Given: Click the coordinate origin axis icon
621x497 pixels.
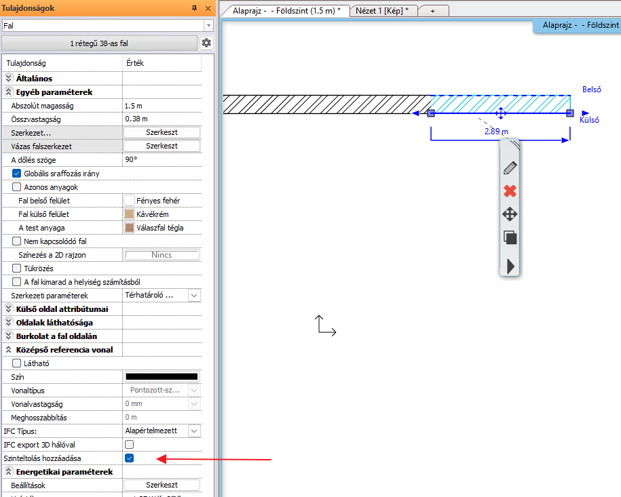Looking at the screenshot, I should coord(326,325).
